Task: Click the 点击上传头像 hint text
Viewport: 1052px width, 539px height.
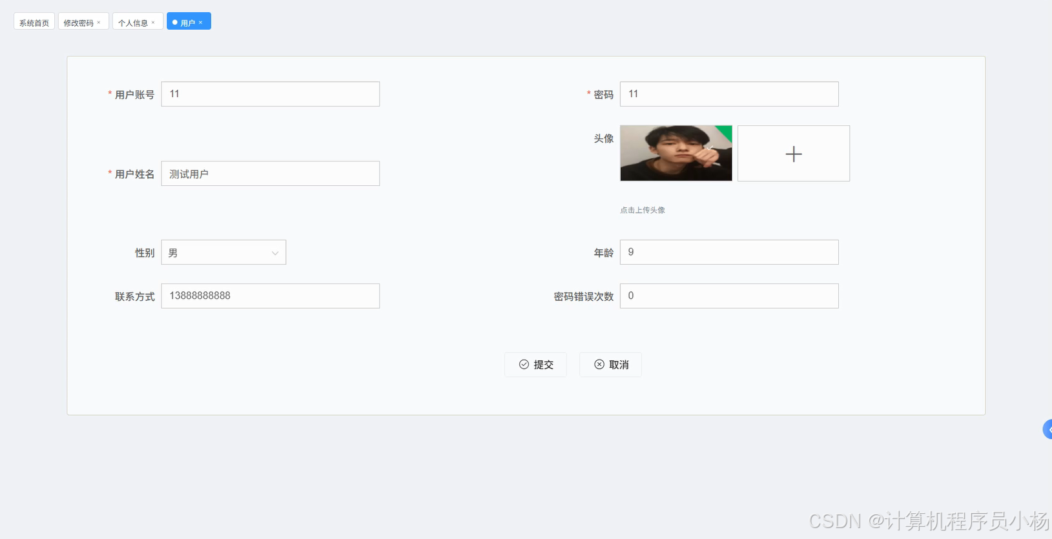Action: 643,210
